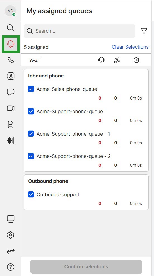Open the video meetings icon

[11, 108]
